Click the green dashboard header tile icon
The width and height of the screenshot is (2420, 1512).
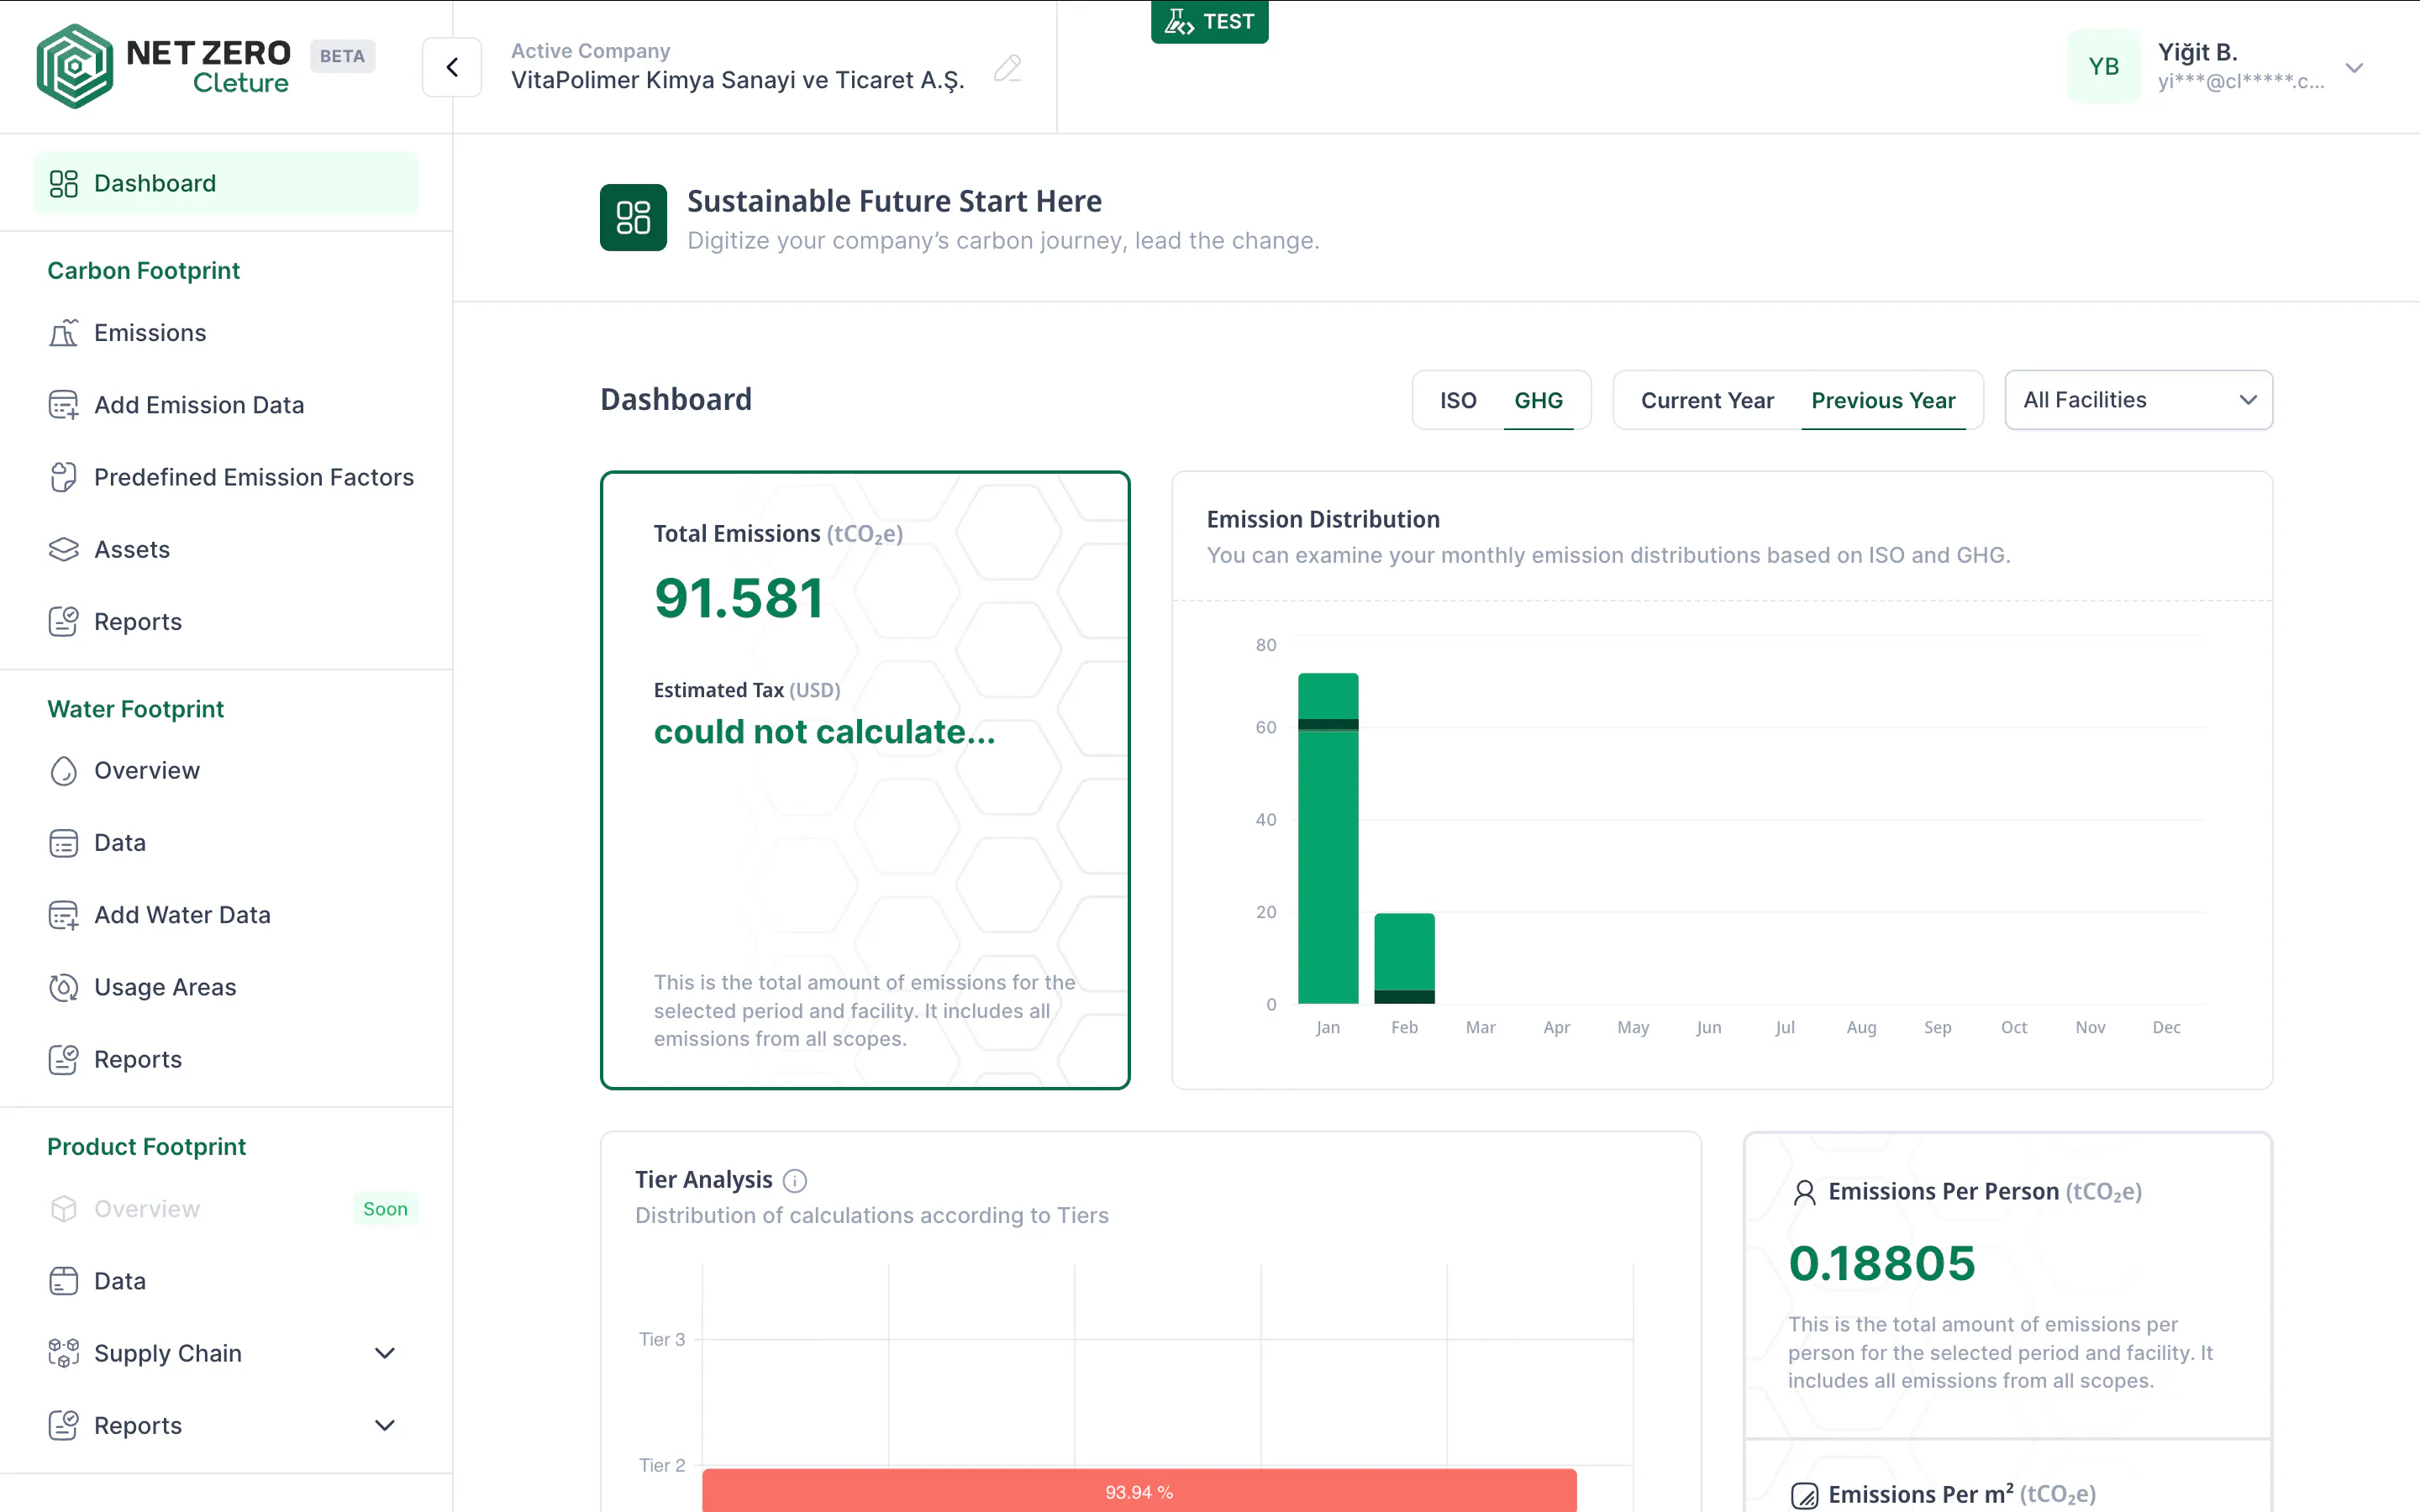pos(633,217)
